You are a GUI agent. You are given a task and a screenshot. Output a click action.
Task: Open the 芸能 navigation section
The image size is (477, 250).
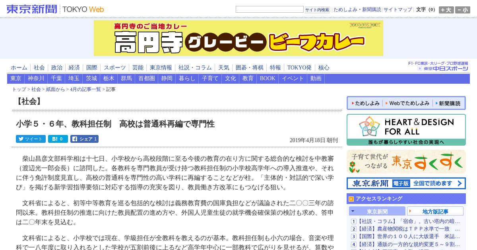coord(138,67)
